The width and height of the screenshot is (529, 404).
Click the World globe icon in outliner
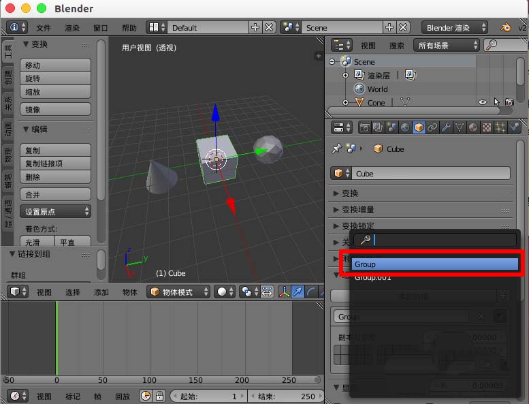click(359, 89)
